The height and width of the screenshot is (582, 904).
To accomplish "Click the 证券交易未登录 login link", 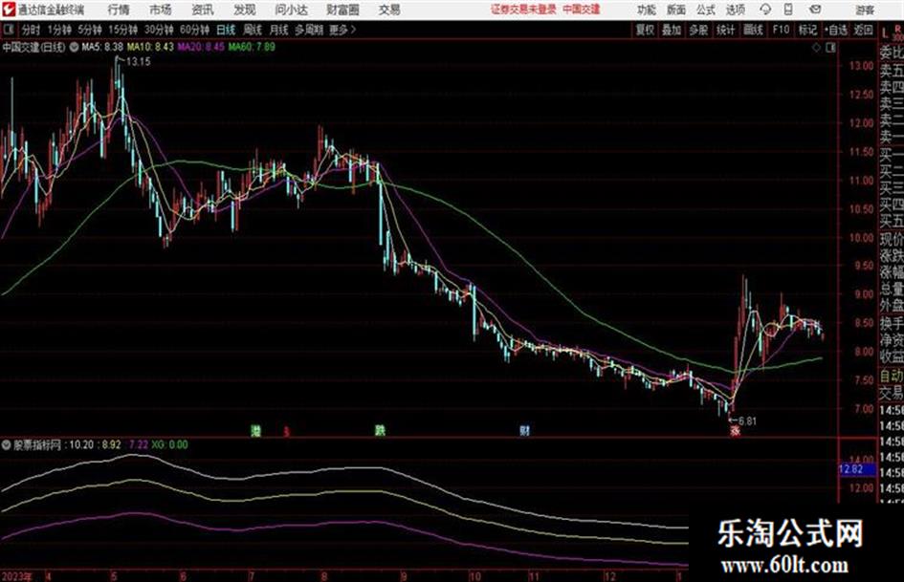I will pyautogui.click(x=523, y=10).
